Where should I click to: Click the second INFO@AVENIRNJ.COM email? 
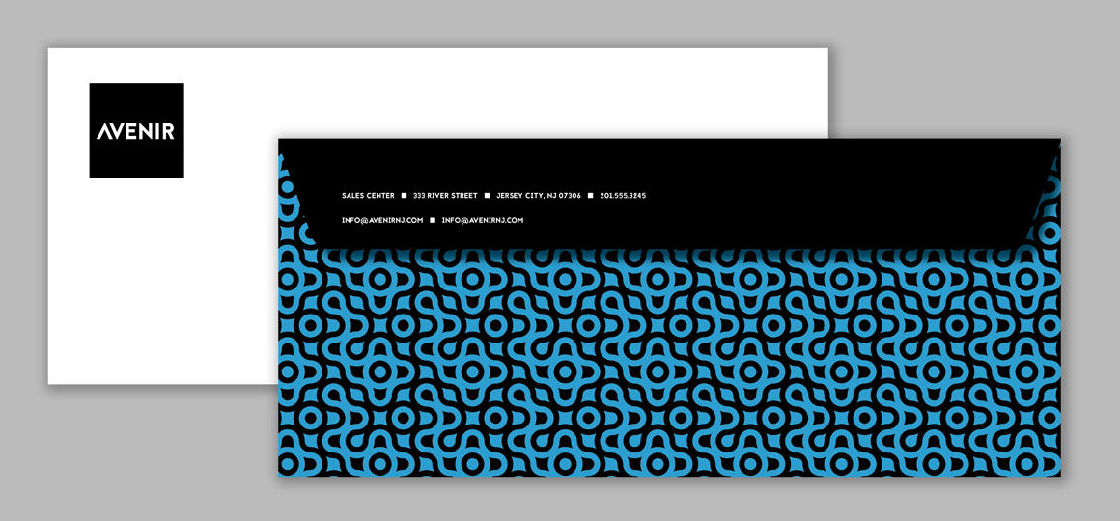[x=483, y=220]
